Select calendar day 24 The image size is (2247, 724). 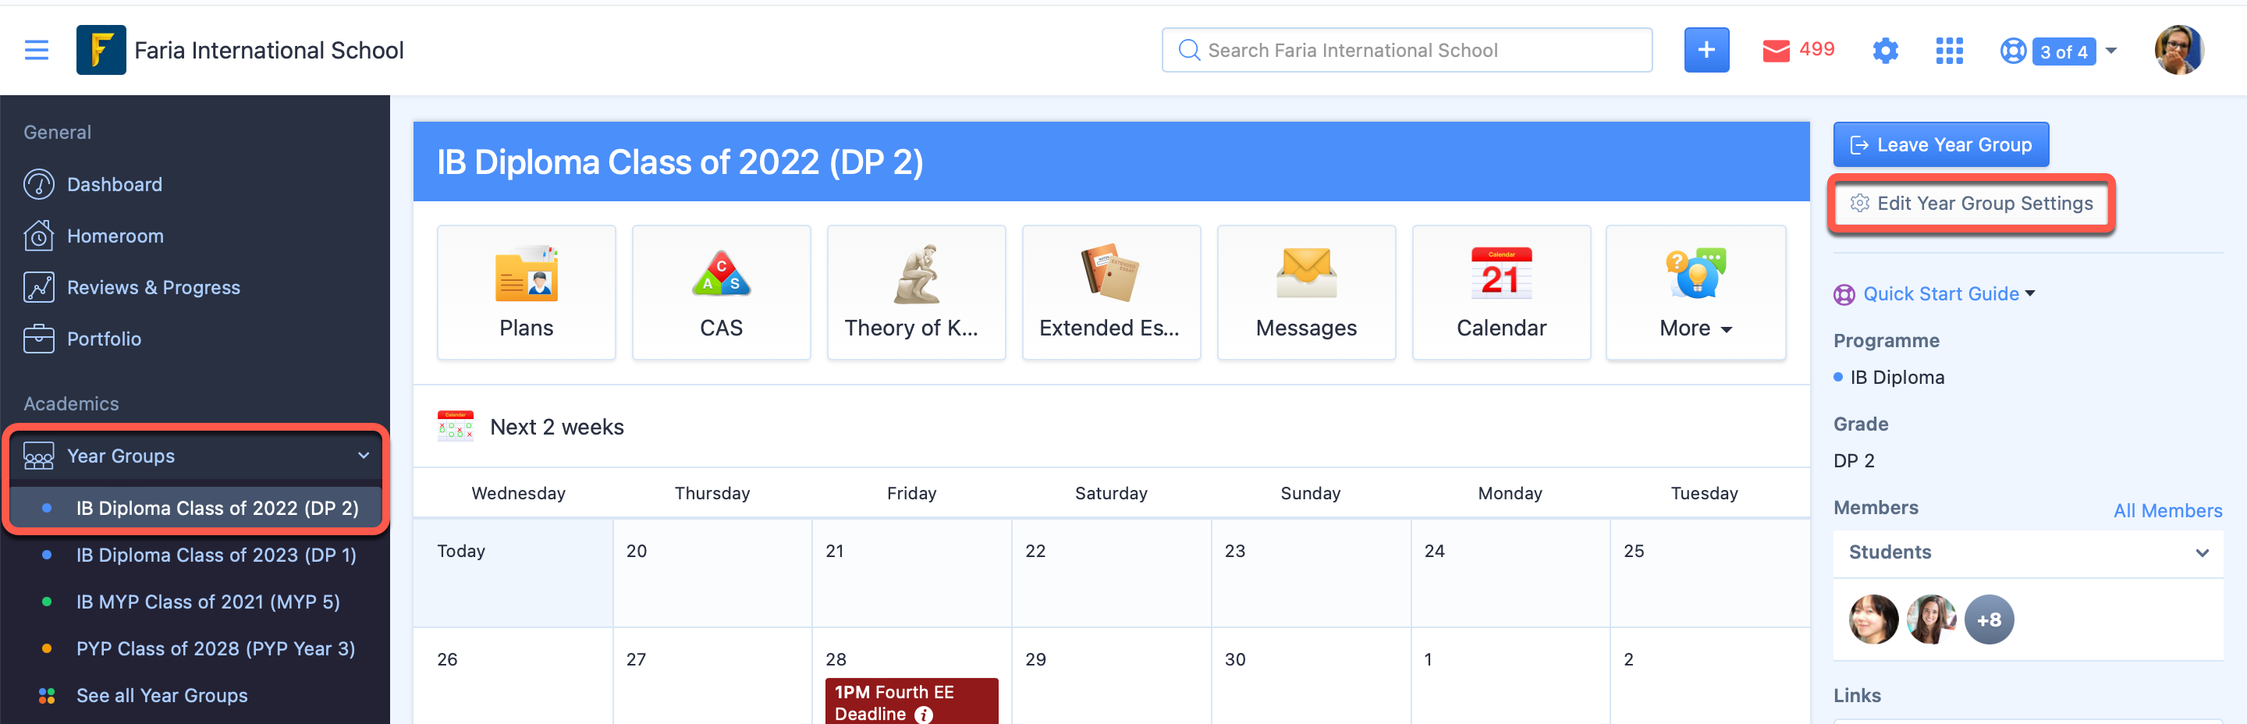(x=1510, y=572)
